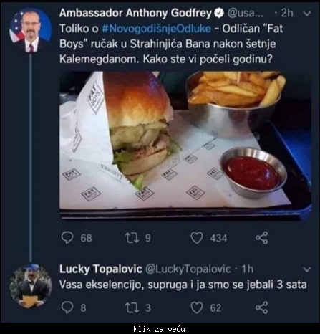Expand options chevron on Lucky Topalovic's tweet
Viewport: 320px width, 334px height.
click(307, 269)
